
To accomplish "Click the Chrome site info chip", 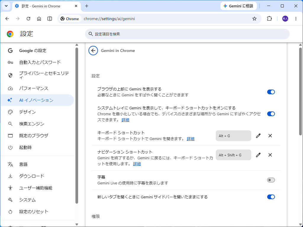I will pos(70,19).
